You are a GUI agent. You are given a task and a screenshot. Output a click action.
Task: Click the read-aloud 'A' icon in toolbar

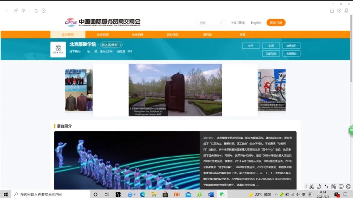(23, 11)
